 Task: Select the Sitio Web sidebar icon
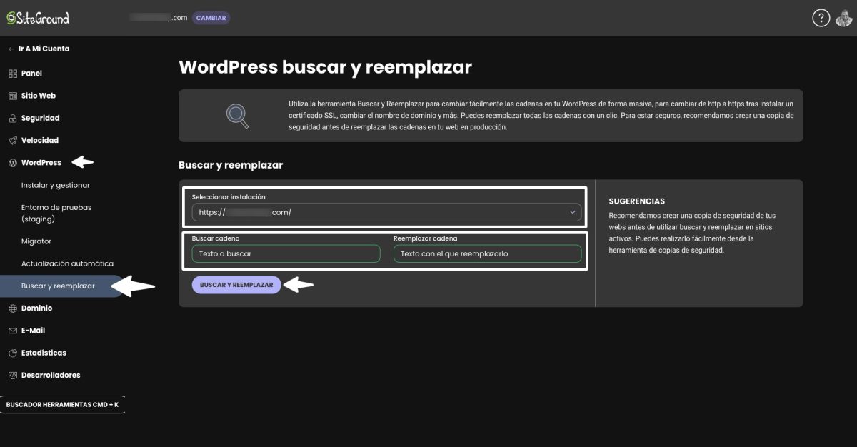pos(11,95)
